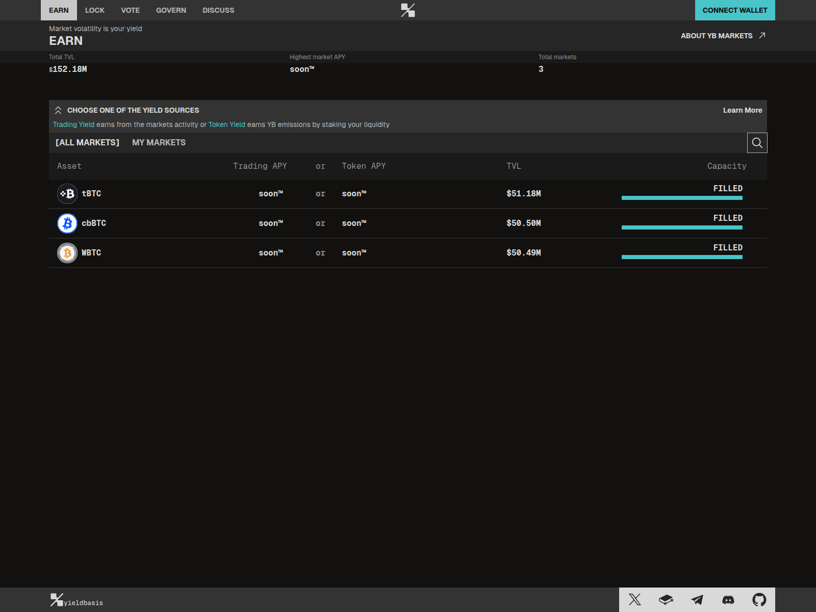
Task: Switch to the GOVERN tab
Action: click(171, 10)
